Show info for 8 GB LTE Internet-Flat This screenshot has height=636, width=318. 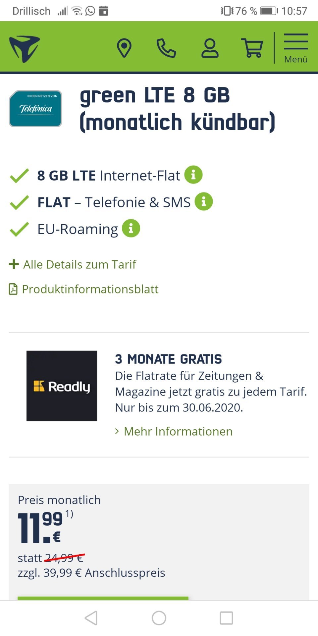[193, 175]
